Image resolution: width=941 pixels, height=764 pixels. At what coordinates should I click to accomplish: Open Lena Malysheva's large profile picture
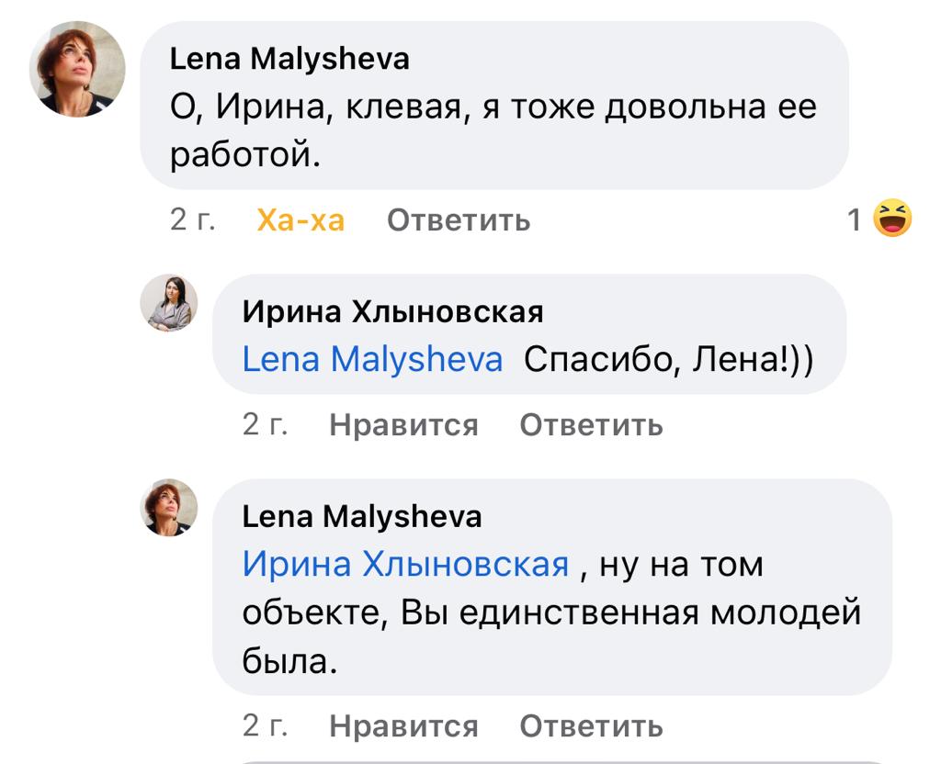coord(77,69)
